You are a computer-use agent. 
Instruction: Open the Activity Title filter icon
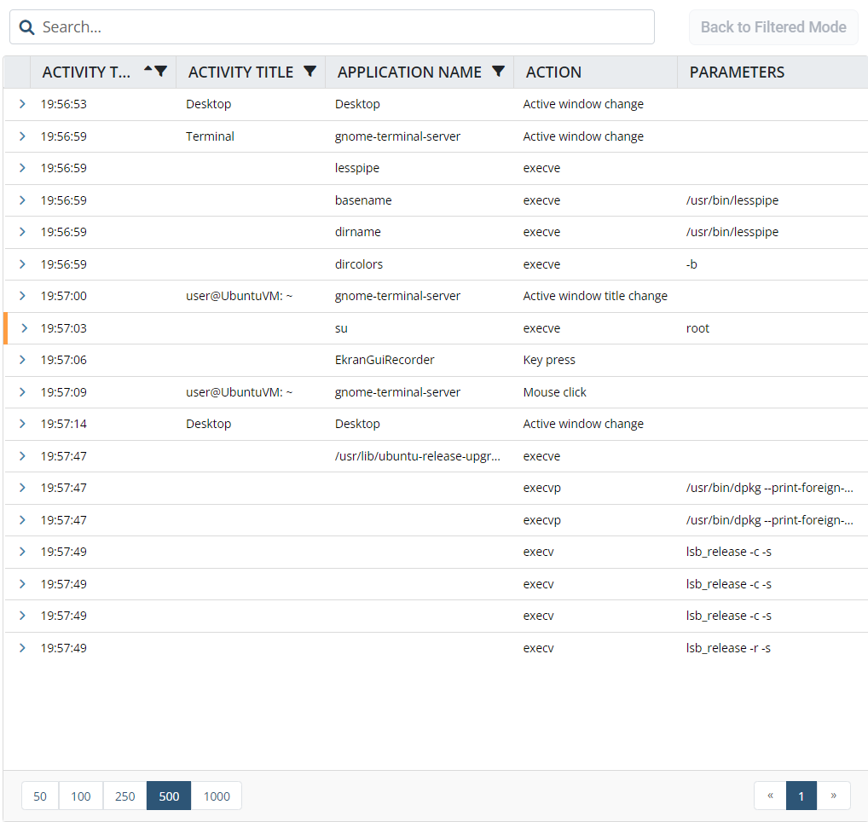(x=310, y=72)
